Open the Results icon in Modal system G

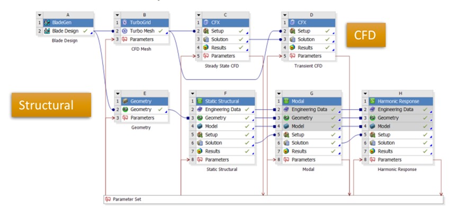click(x=286, y=151)
